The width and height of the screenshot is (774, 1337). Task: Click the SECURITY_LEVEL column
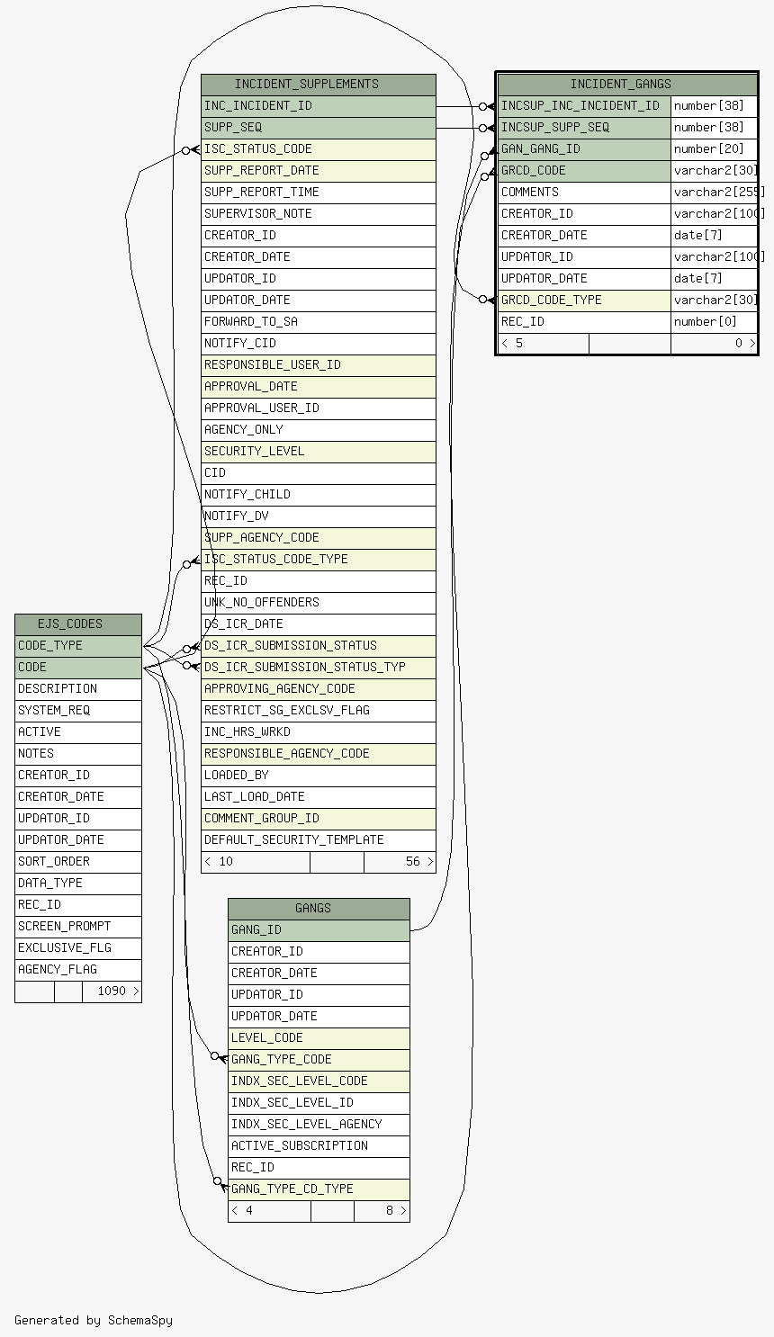(319, 452)
